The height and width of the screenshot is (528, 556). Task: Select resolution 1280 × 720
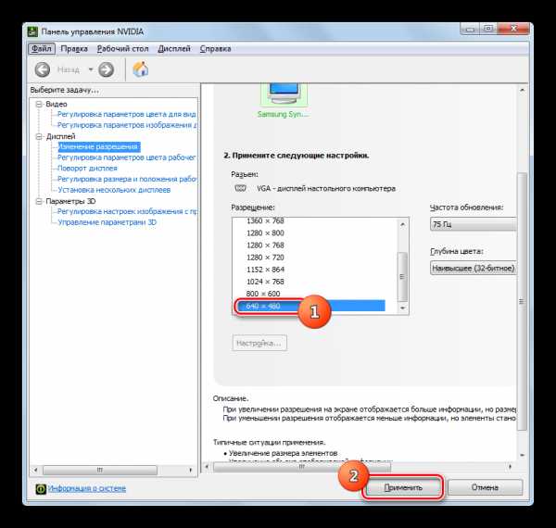tap(265, 258)
